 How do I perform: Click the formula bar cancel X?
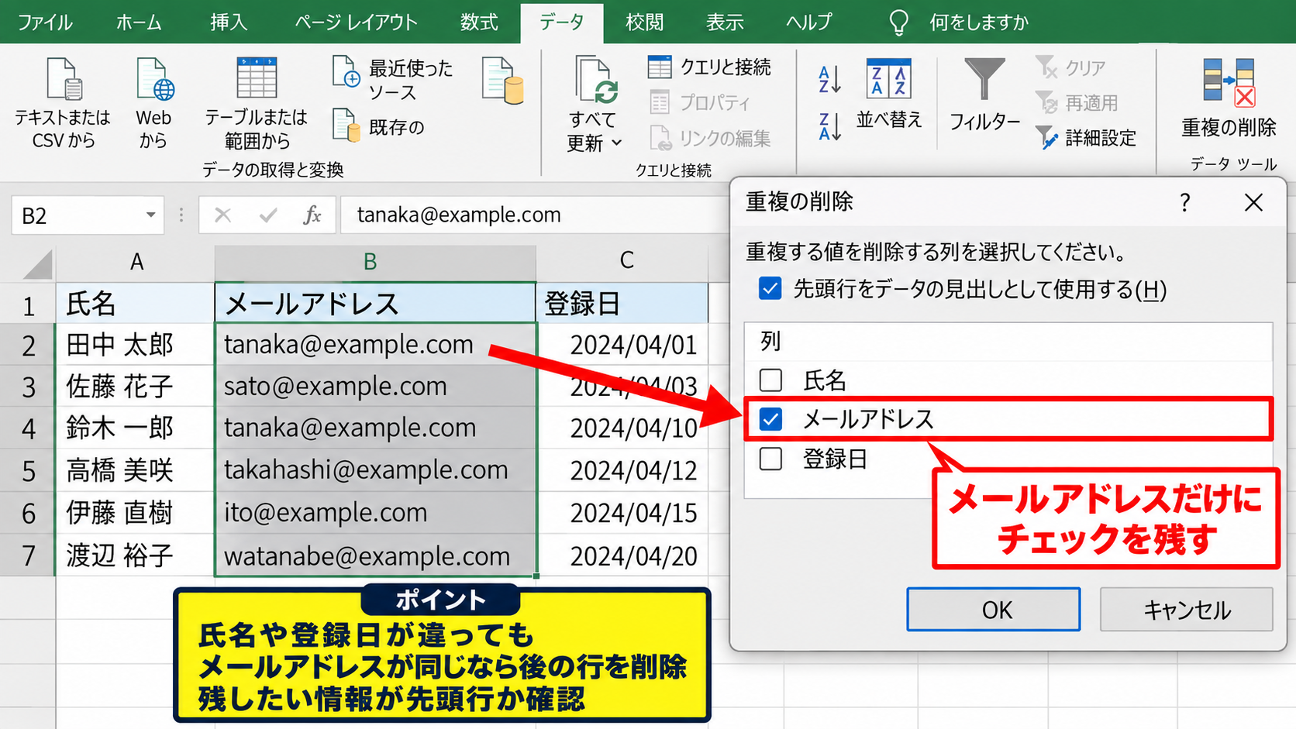click(222, 215)
